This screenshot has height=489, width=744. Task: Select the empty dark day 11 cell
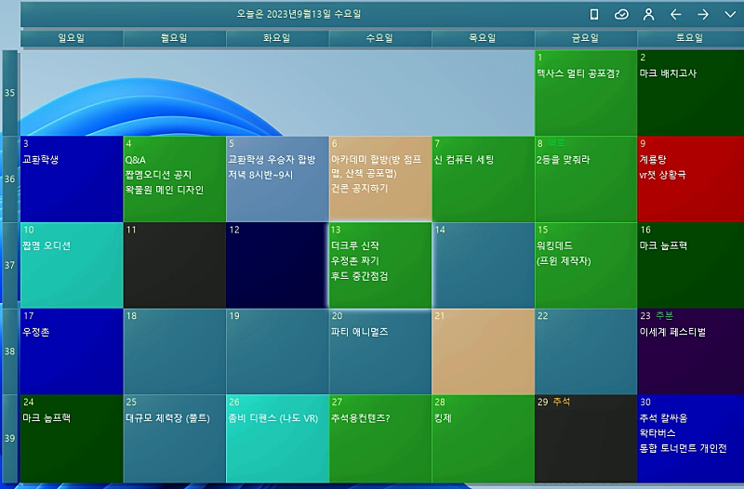point(174,266)
